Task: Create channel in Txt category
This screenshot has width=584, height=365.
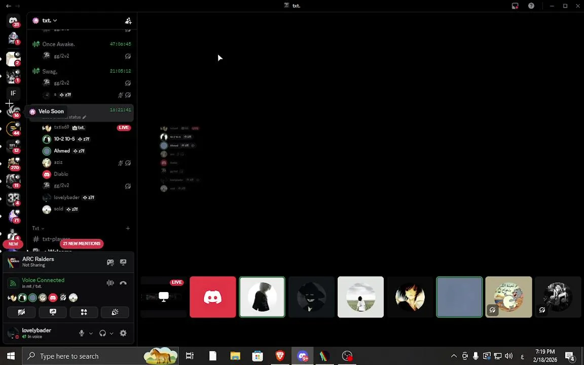Action: pos(128,228)
